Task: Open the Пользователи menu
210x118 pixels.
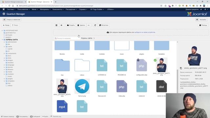Action: click(x=23, y=10)
